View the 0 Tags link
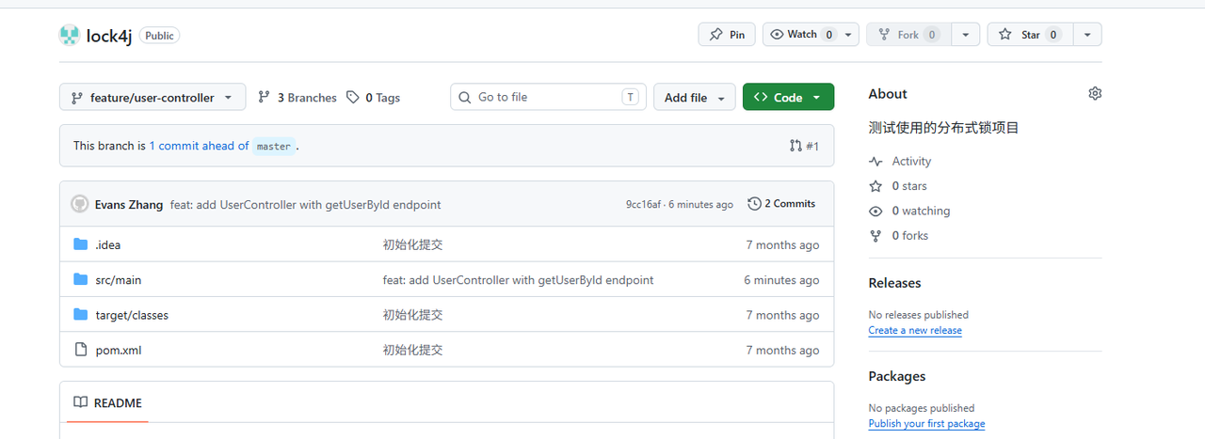 pyautogui.click(x=374, y=98)
